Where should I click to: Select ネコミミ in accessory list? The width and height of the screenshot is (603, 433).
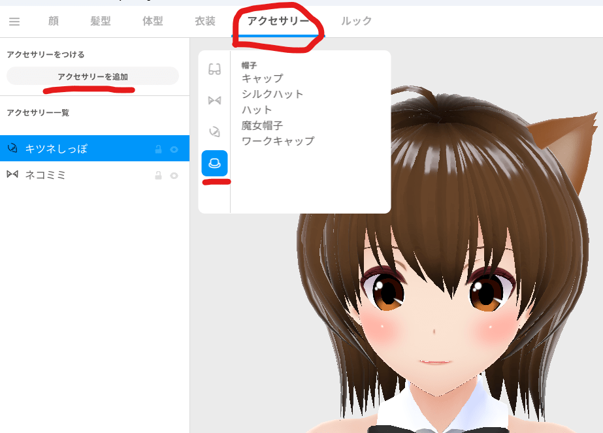coord(95,175)
